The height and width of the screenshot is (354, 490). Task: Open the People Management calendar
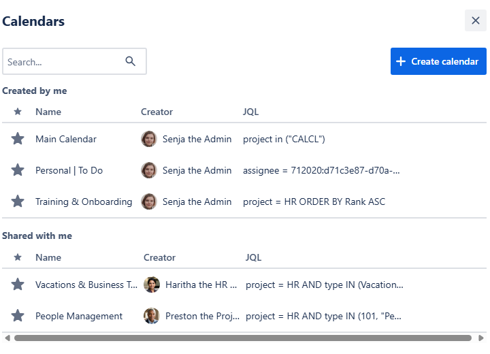tap(79, 316)
